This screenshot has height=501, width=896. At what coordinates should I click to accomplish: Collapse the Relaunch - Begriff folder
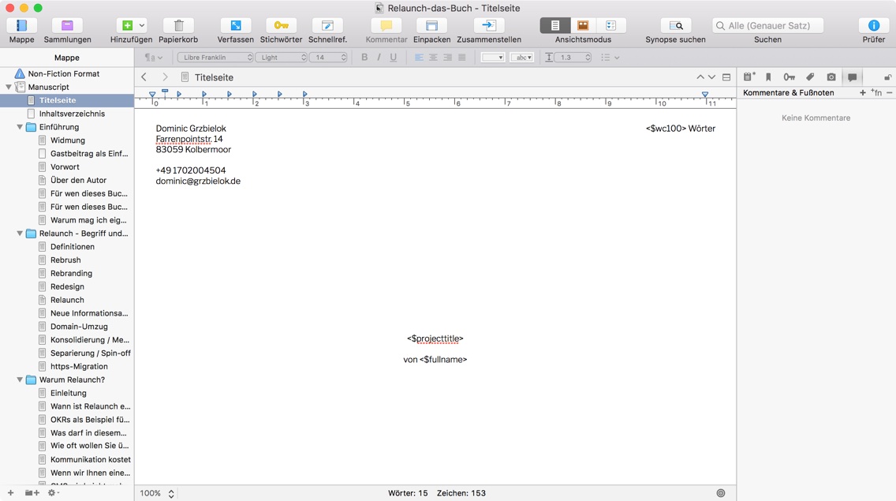[20, 234]
